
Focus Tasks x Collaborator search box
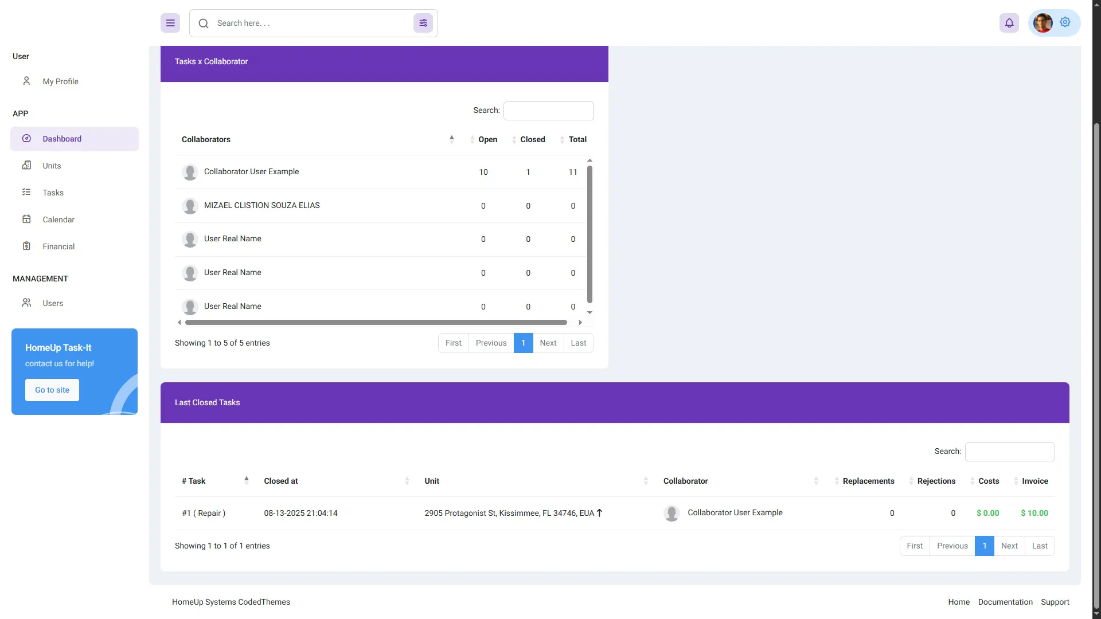coord(548,111)
